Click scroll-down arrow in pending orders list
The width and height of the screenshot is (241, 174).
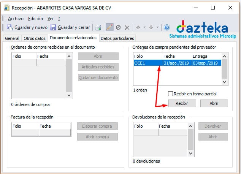[224, 82]
